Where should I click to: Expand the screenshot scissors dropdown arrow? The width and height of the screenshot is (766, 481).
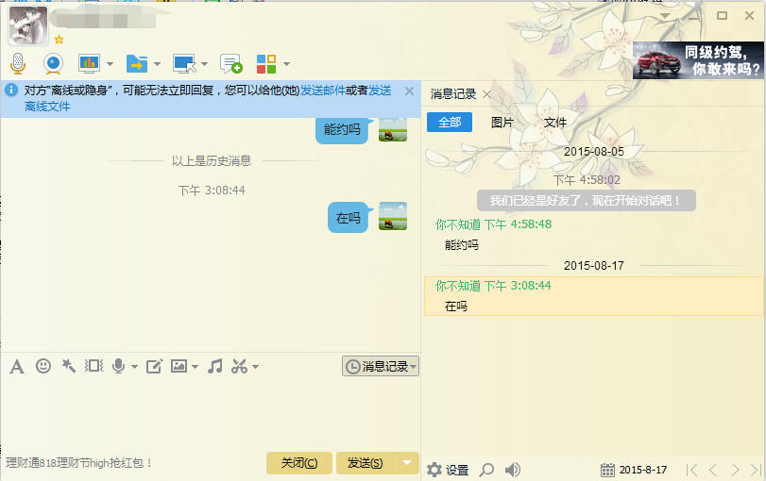pos(255,367)
